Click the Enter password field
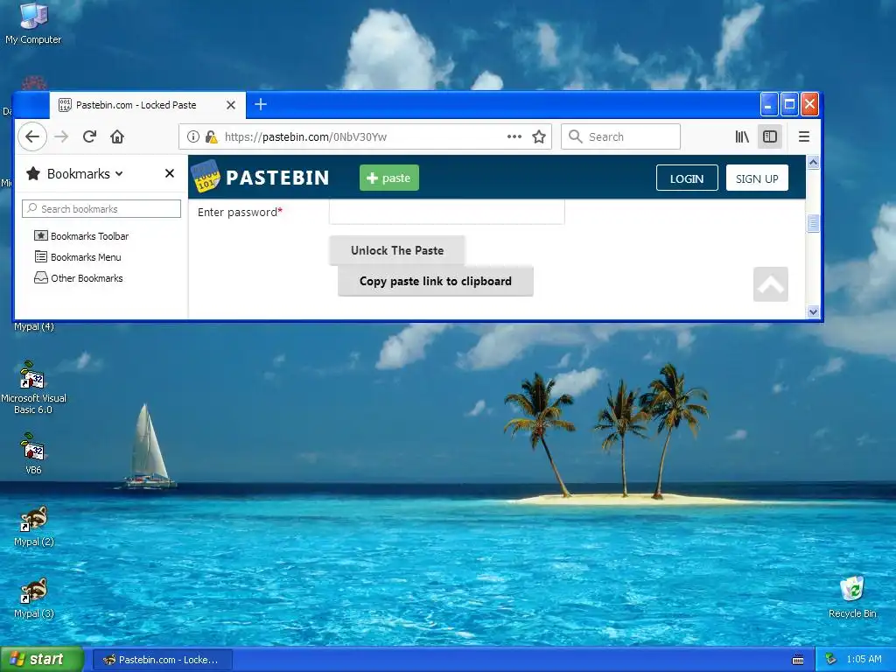This screenshot has width=896, height=672. point(447,212)
